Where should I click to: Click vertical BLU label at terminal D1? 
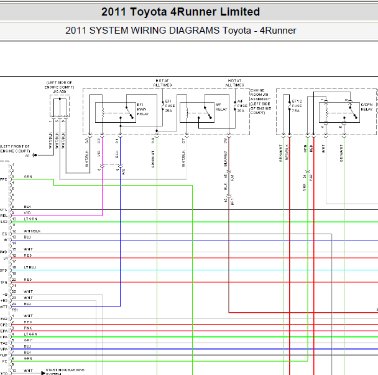117,154
